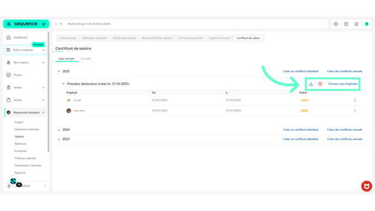375x211 pixels.
Task: Collapse the Ressources humaines chevron
Action: pos(43,112)
